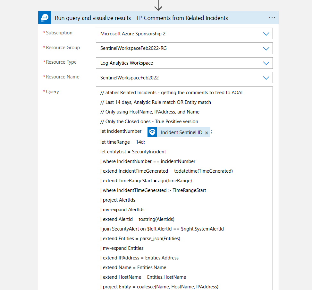The height and width of the screenshot is (290, 312).
Task: Click the Sentinel shield icon in the token
Action: [x=152, y=132]
